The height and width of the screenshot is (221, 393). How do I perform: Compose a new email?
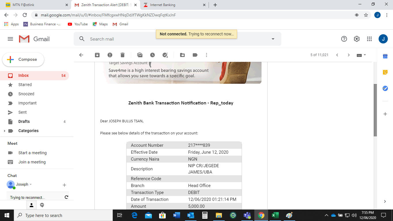[x=23, y=60]
